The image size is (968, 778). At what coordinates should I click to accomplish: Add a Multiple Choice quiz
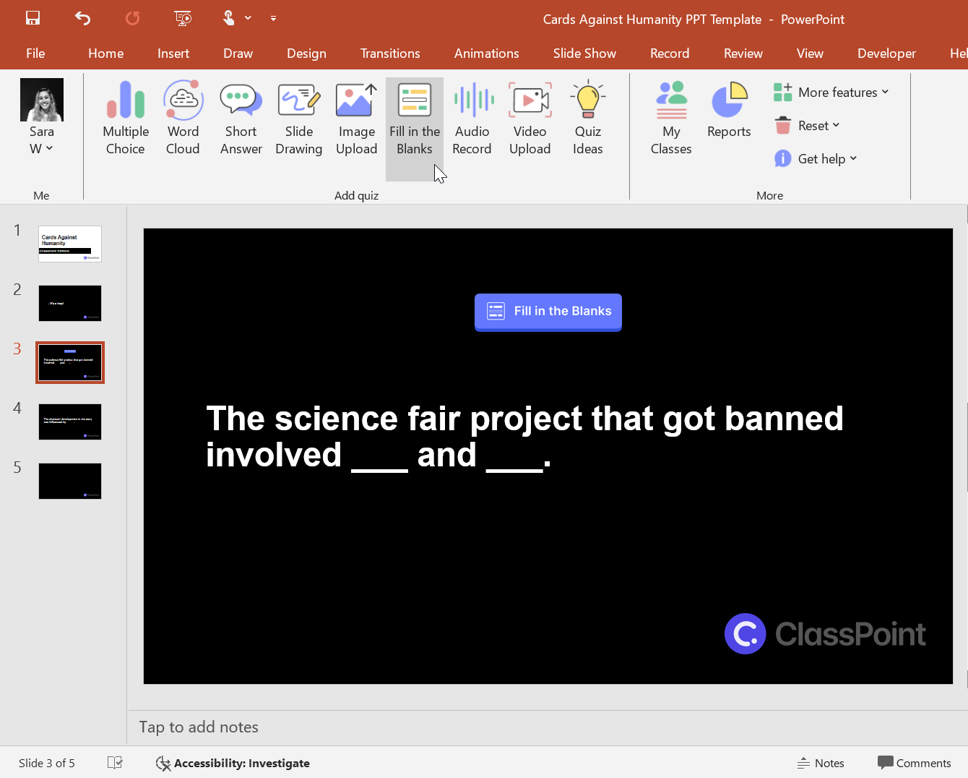pyautogui.click(x=126, y=119)
